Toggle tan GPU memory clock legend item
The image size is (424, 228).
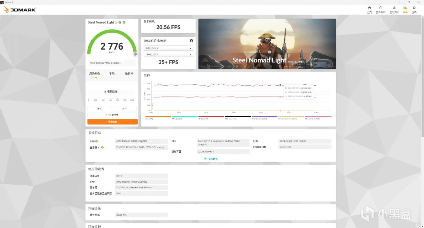(291, 118)
